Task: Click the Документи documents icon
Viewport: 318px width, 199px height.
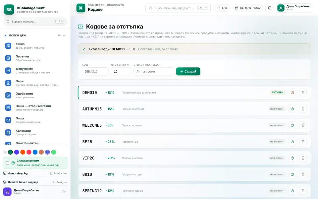Action: pyautogui.click(x=8, y=71)
